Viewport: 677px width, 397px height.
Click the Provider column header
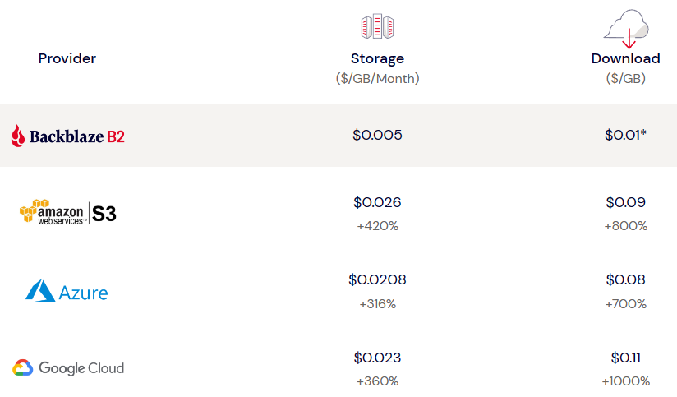(x=67, y=58)
